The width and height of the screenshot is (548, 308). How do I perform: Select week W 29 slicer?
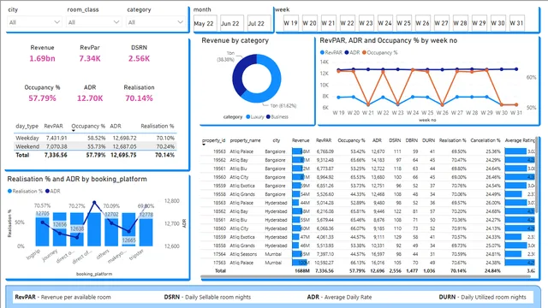tap(479, 23)
